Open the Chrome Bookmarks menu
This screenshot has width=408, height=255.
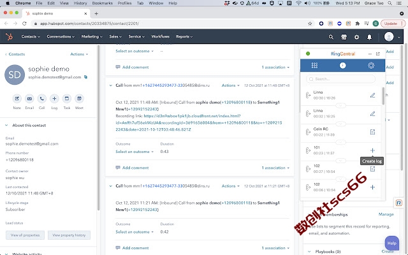102,3
